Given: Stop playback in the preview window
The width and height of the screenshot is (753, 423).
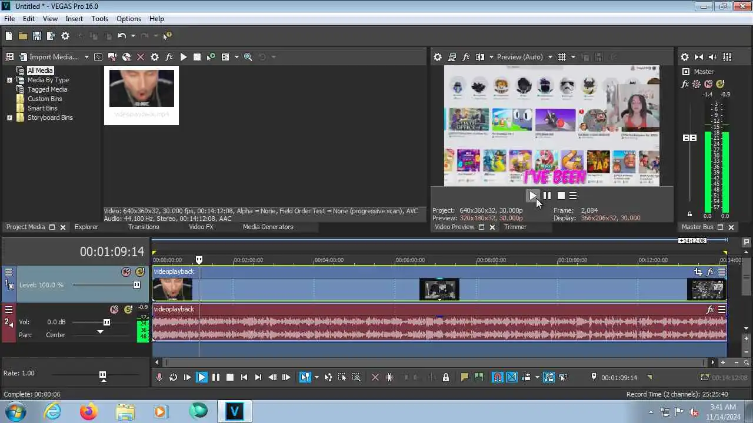Looking at the screenshot, I should (561, 196).
